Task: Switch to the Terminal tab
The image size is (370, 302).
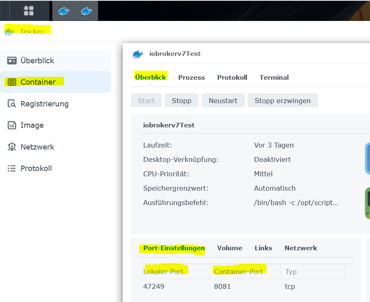Action: point(274,77)
